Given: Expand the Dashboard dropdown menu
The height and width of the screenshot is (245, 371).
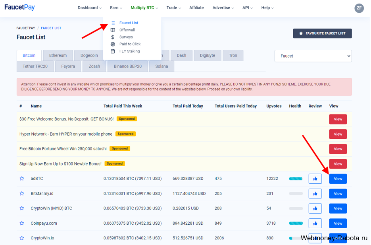Looking at the screenshot, I should click(x=90, y=8).
